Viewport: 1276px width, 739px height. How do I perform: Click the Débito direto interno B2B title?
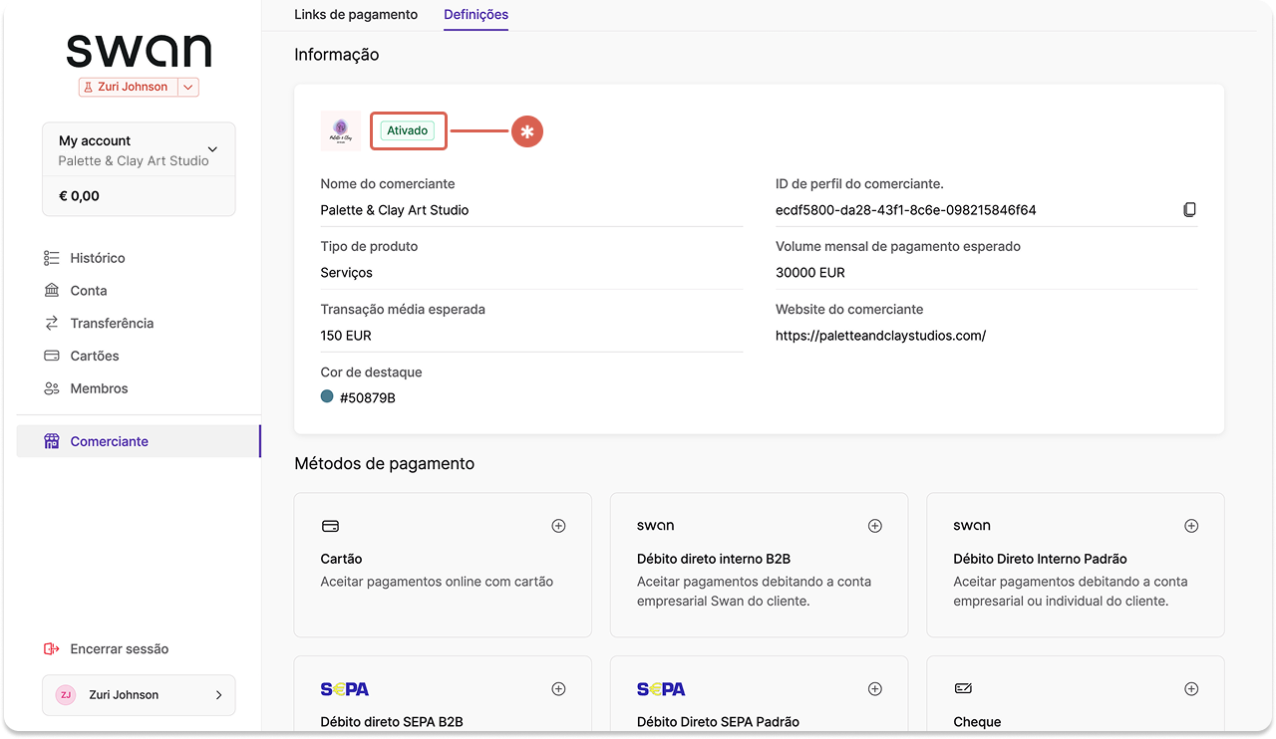click(714, 559)
